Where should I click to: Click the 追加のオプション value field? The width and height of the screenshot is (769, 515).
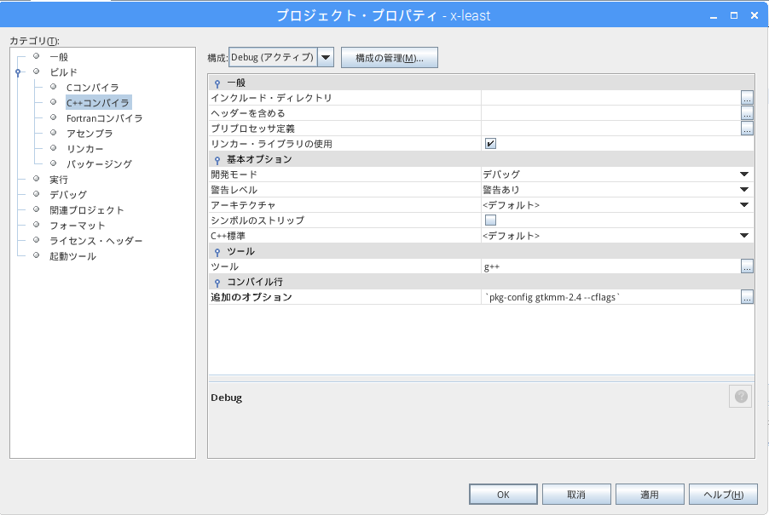610,297
